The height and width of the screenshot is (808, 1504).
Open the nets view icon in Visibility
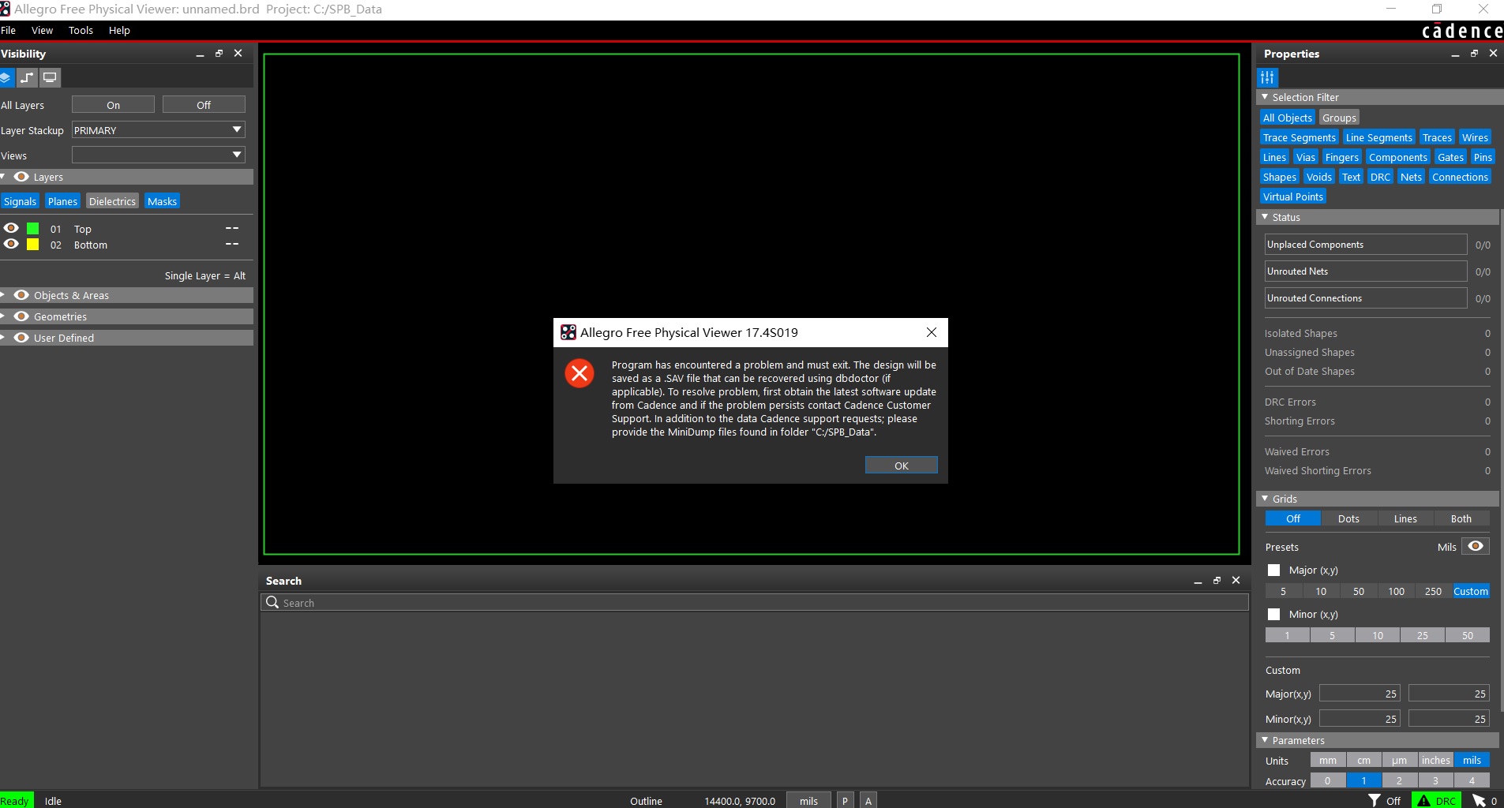pos(28,77)
